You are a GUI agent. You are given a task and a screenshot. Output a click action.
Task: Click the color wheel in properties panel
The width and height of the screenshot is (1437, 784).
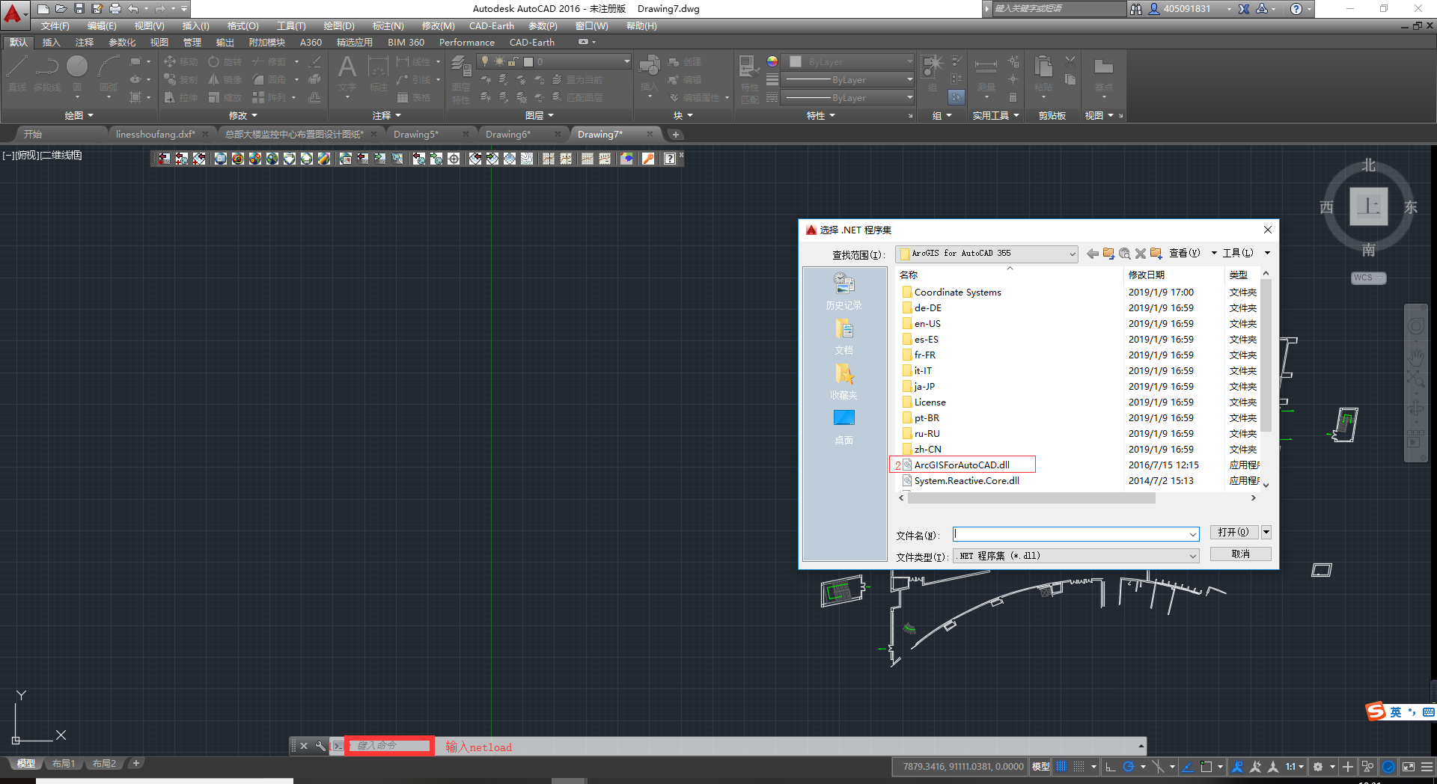772,61
